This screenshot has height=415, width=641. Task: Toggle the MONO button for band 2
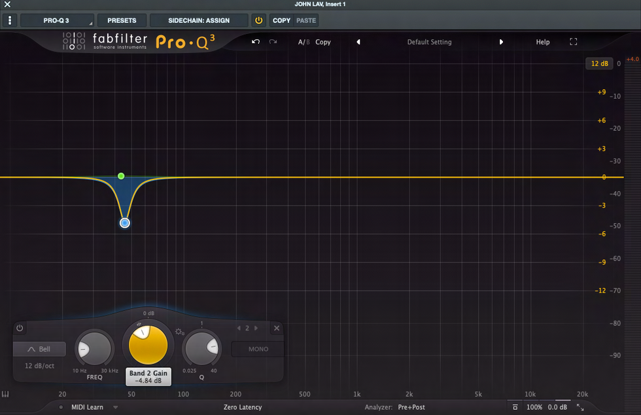coord(258,349)
